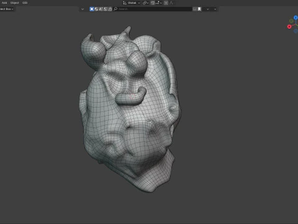Open the snapping options dropdown
This screenshot has height=224, width=298.
pos(159,3)
